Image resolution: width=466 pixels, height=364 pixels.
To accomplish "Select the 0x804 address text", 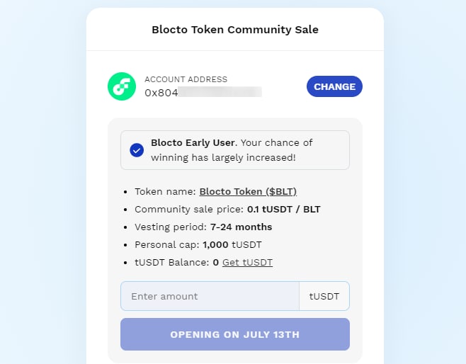I will click(x=160, y=92).
